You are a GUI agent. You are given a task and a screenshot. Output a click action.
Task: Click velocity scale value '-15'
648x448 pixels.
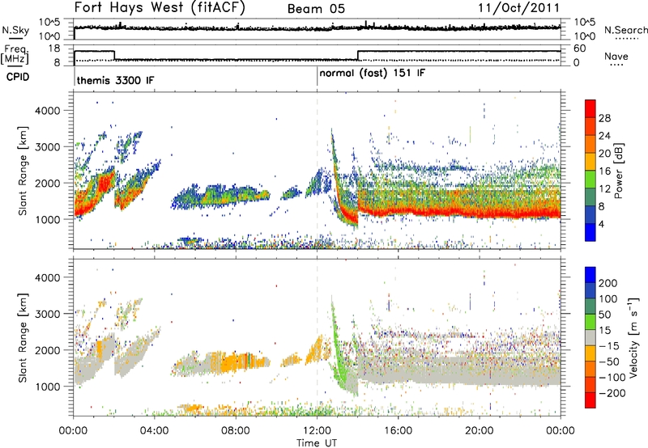point(609,346)
